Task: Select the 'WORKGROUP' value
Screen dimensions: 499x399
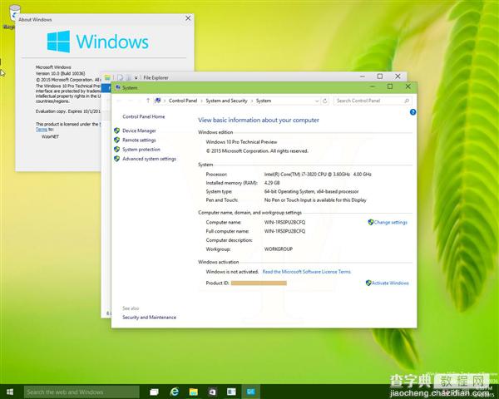Action: (279, 249)
